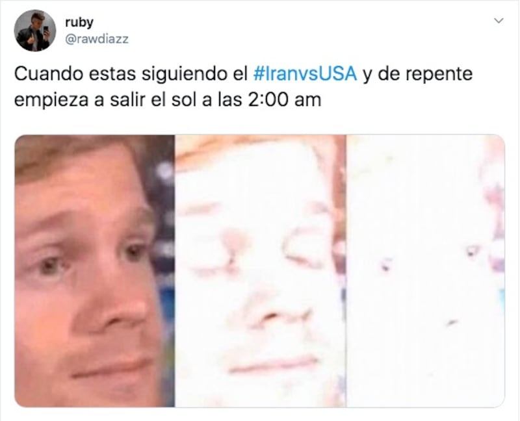Click the word 'Cuando' at the tweet's start
Screen dimensions: 520x421
(x=48, y=74)
